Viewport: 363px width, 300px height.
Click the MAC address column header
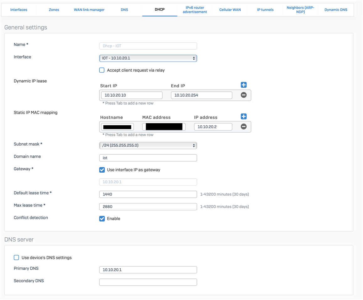tap(156, 117)
